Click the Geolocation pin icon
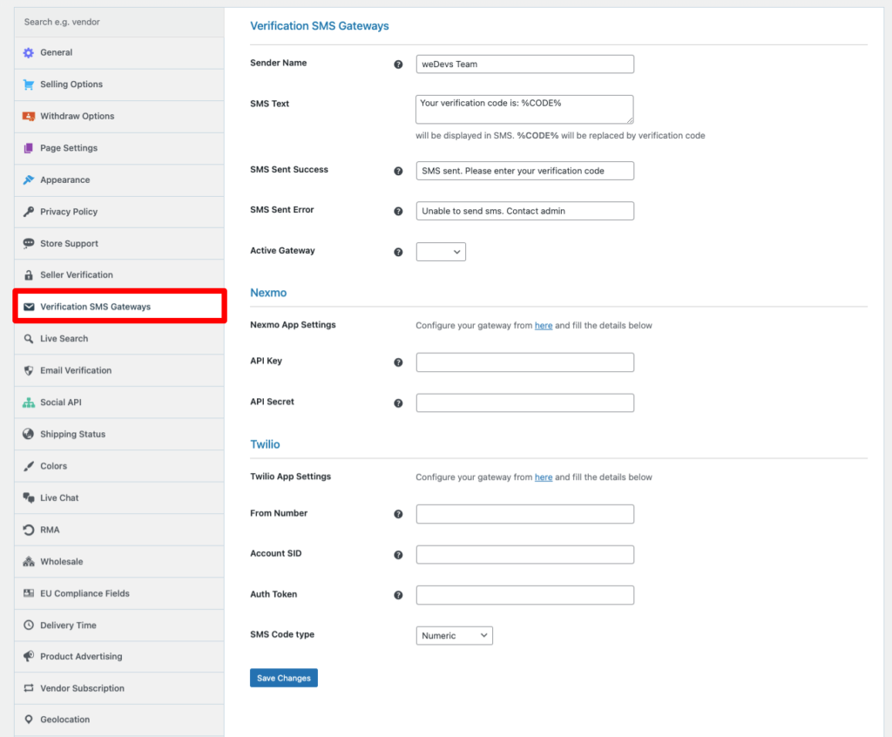This screenshot has width=892, height=737. (x=29, y=720)
